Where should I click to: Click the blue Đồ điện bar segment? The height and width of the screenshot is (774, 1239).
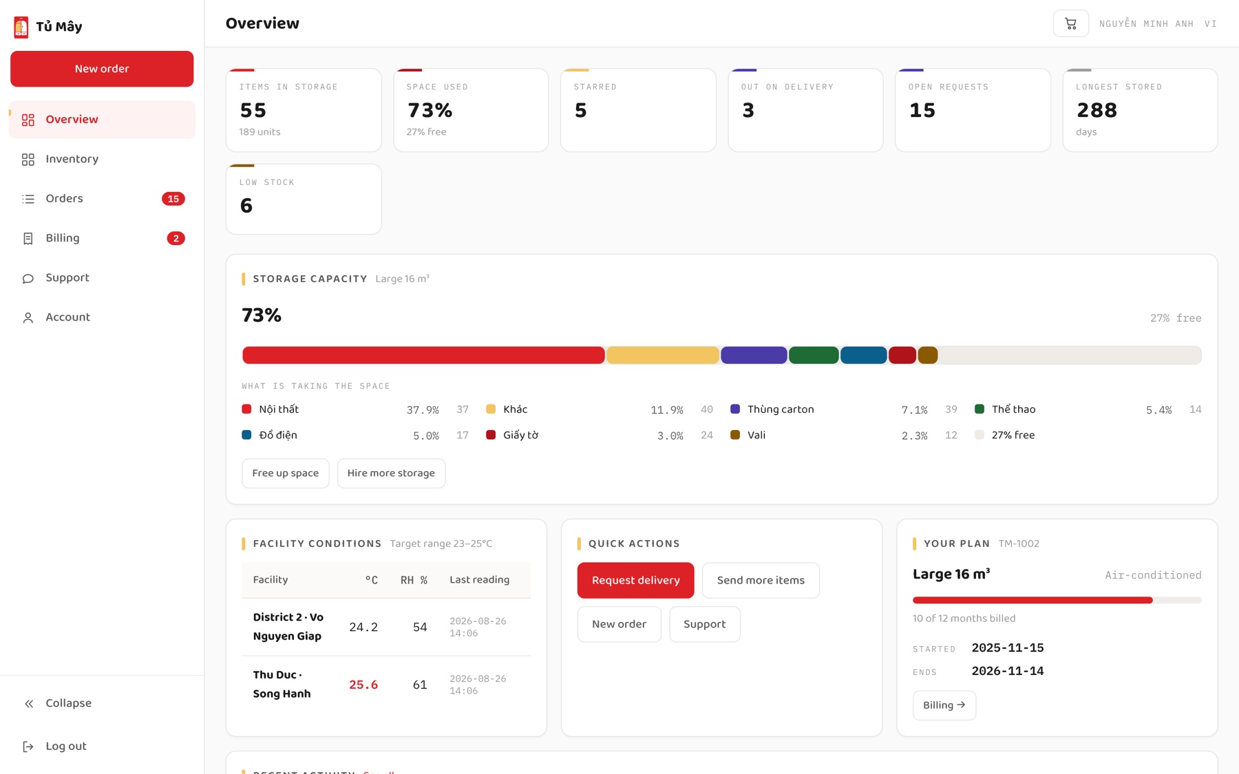point(863,355)
